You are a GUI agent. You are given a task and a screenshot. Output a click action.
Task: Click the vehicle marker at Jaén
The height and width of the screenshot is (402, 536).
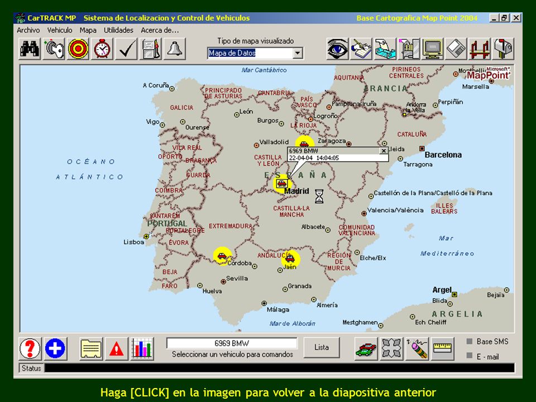(290, 258)
